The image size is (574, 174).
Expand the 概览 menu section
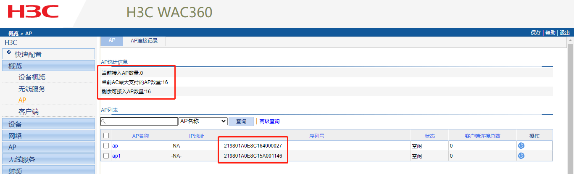coord(49,66)
